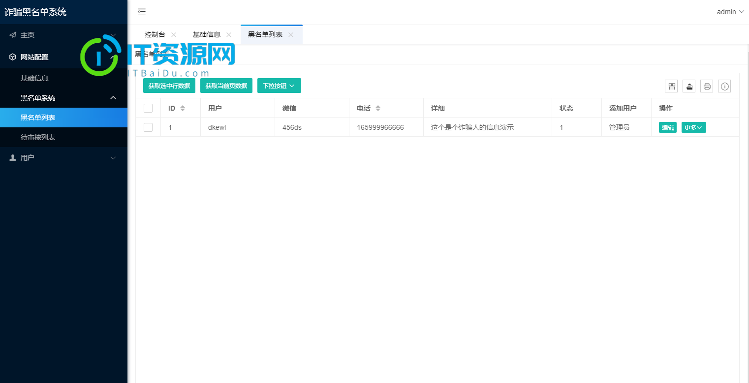Click the paper plane icon beside 主页
749x383 pixels.
coord(13,35)
